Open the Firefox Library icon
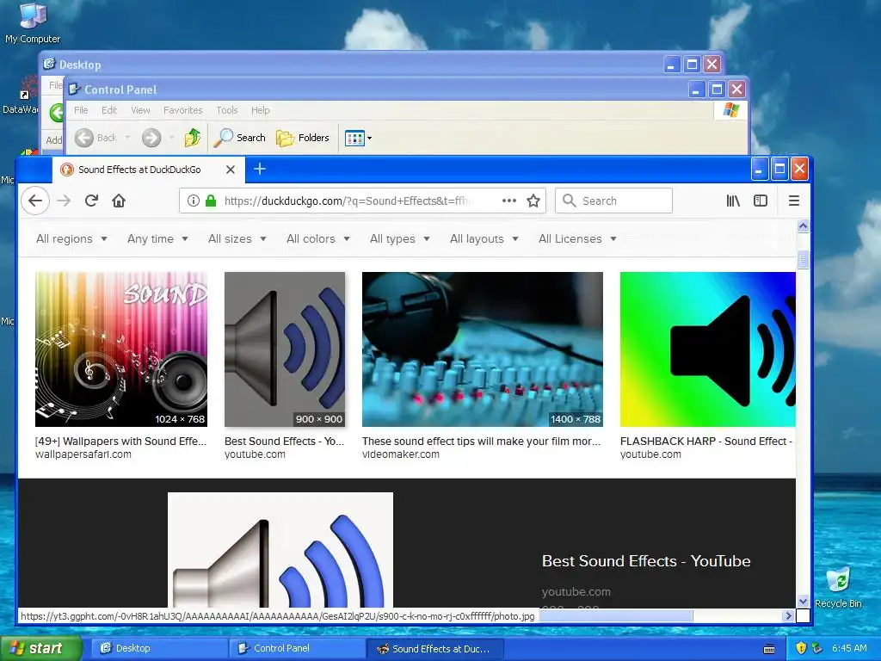The image size is (881, 661). (x=733, y=201)
